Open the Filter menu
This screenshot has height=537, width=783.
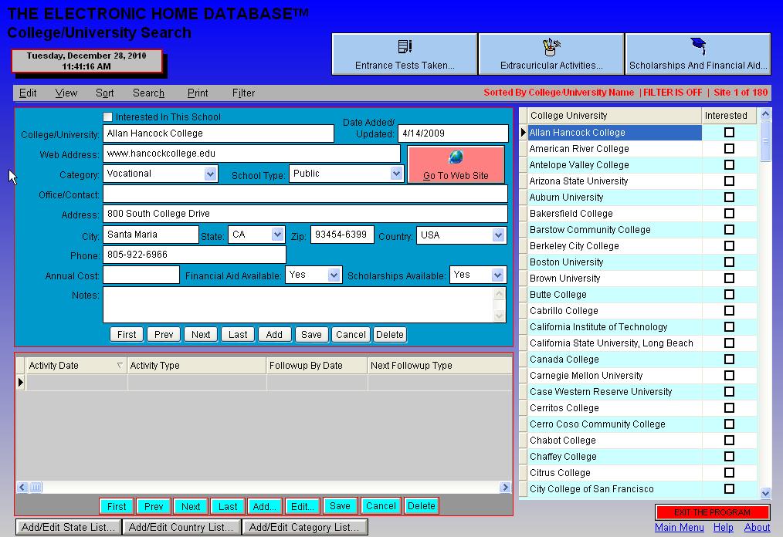(x=243, y=93)
